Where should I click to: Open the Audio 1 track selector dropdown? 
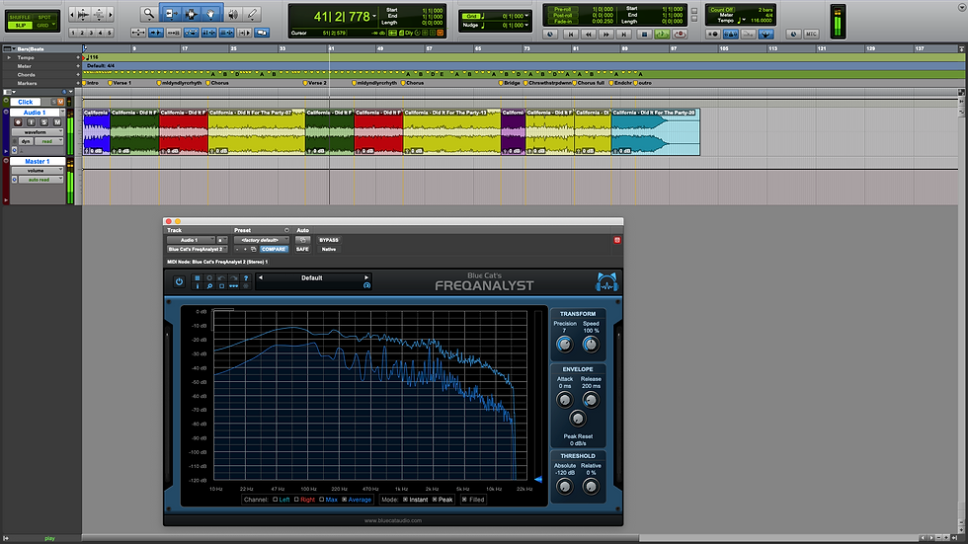(190, 240)
